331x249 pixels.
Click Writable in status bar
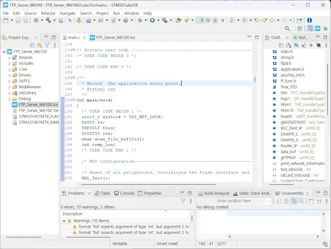coord(120,244)
